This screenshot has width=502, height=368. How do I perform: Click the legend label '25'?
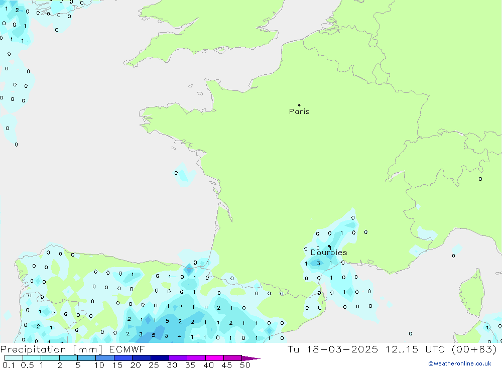154,365
